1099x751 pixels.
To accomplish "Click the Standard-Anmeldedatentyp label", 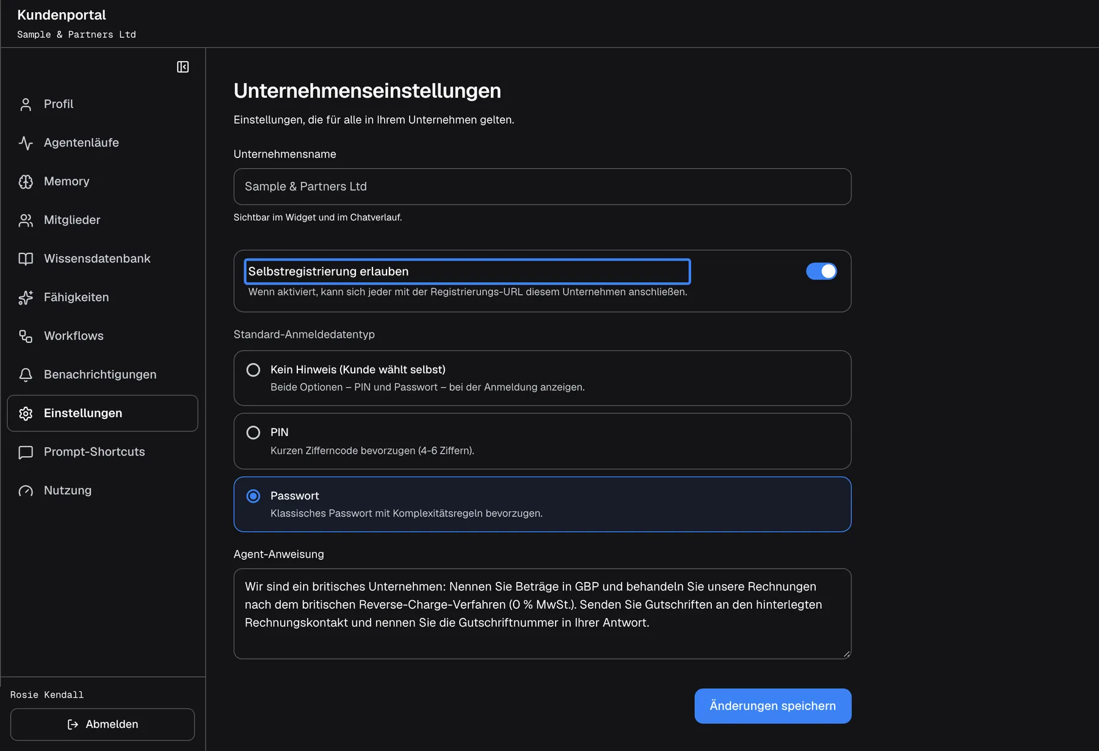I will 304,335.
